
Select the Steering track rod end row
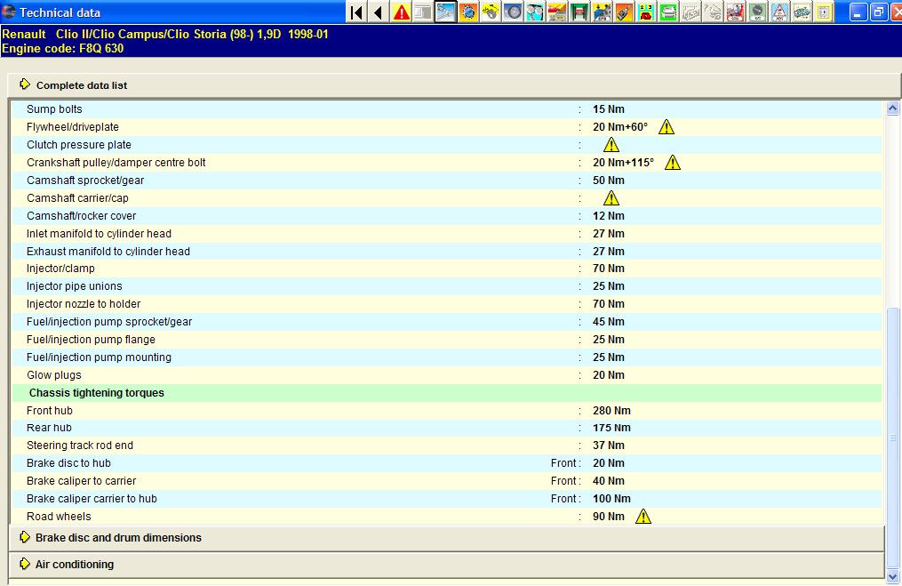(446, 446)
